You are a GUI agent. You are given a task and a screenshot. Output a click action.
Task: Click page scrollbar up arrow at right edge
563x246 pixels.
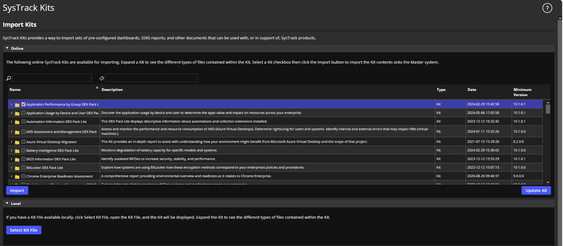pyautogui.click(x=560, y=18)
